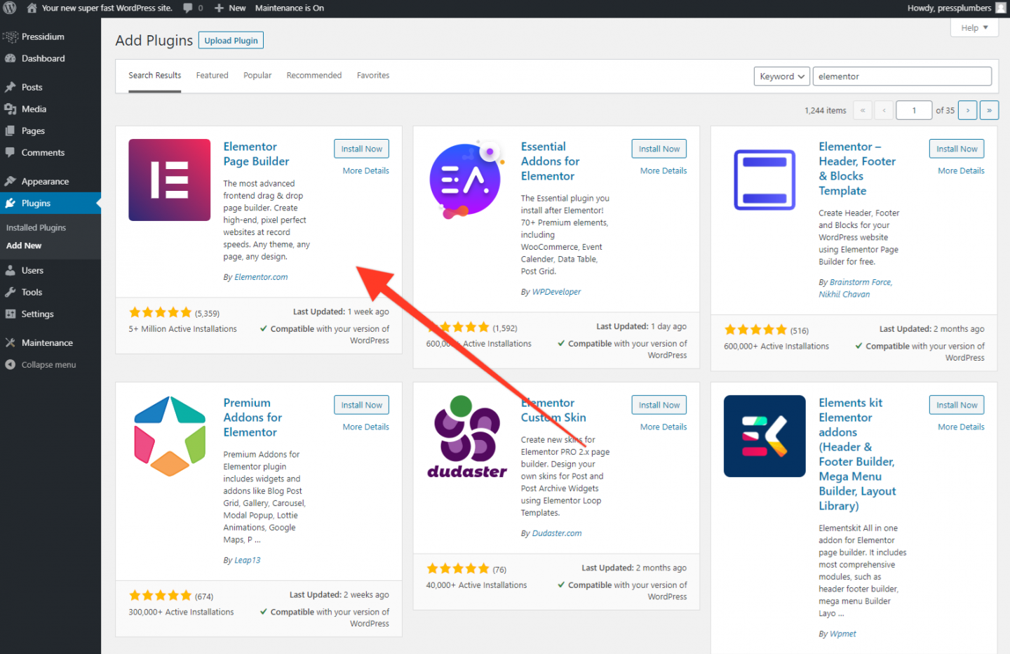Click the plus New icon in the admin bar
This screenshot has height=654, width=1010.
[x=219, y=8]
